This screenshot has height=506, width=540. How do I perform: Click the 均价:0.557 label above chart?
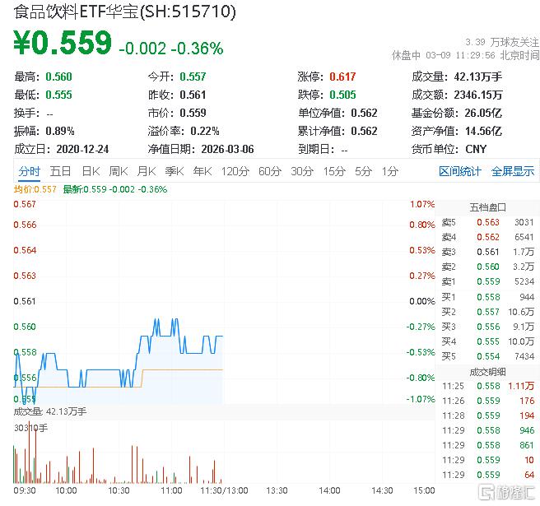click(x=35, y=189)
